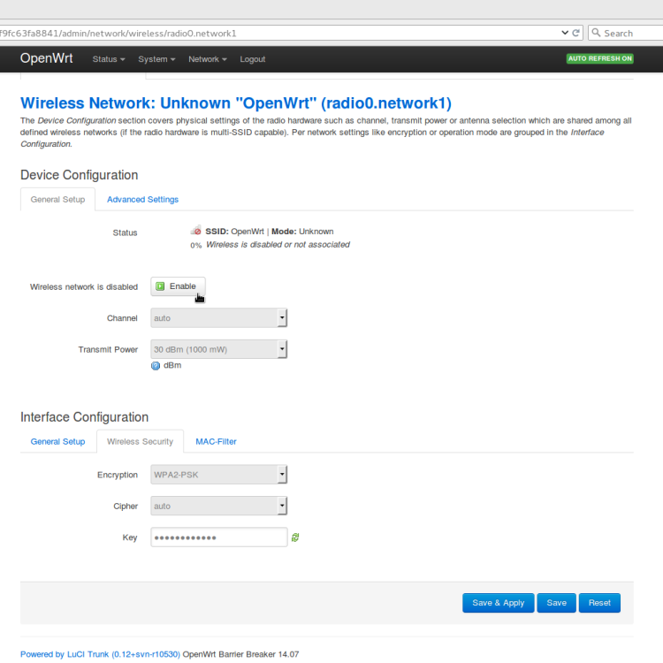This screenshot has width=663, height=663.
Task: Switch to the MAC-Filter tab
Action: [x=216, y=441]
